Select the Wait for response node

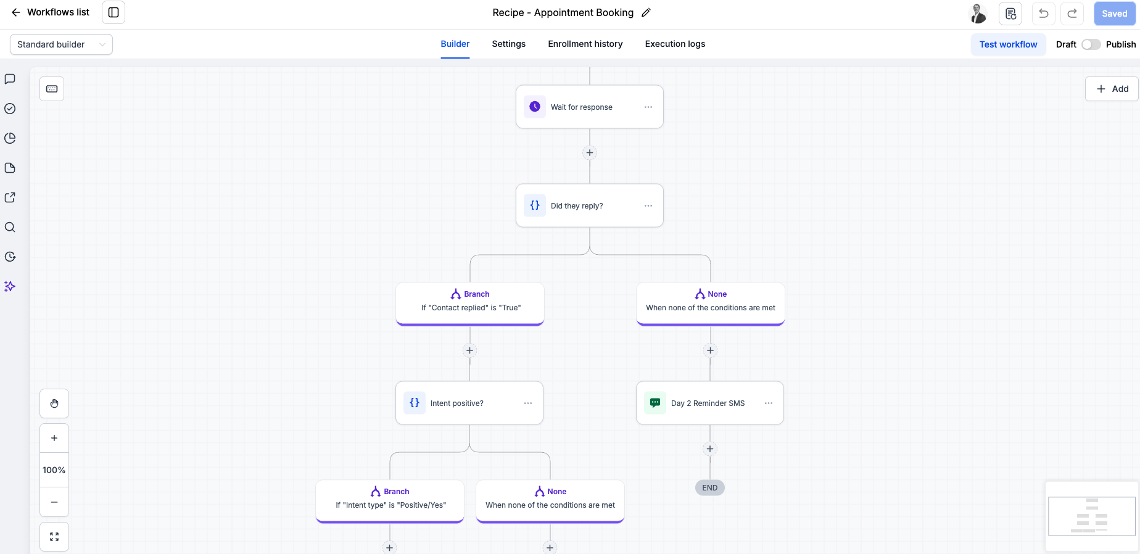590,107
